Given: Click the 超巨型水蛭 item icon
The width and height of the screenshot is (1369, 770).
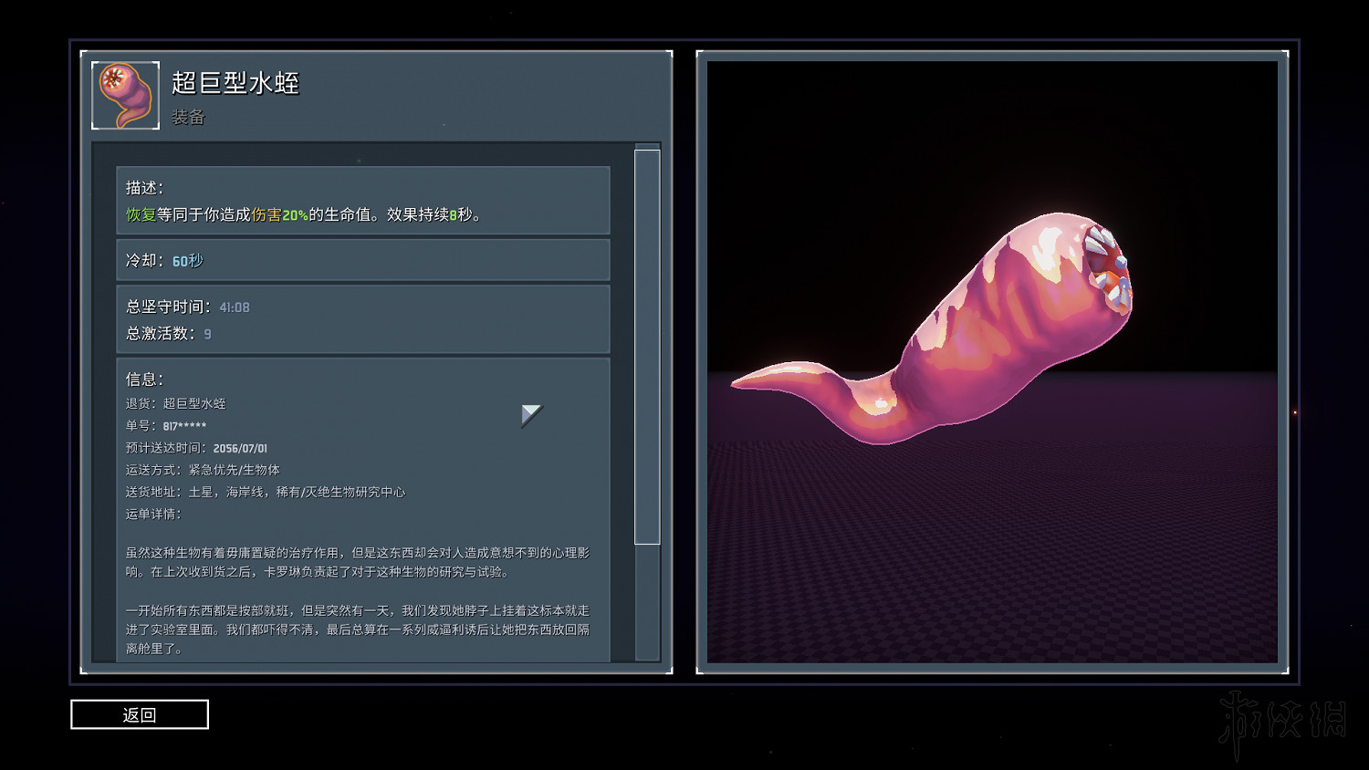Looking at the screenshot, I should (x=126, y=96).
